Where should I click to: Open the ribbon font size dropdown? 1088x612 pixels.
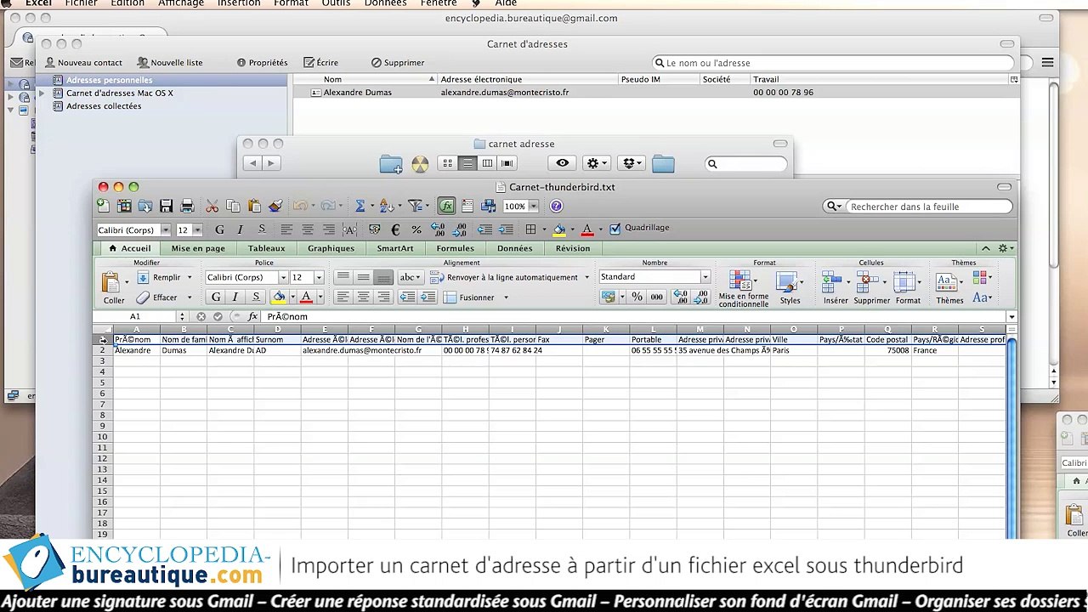click(319, 278)
